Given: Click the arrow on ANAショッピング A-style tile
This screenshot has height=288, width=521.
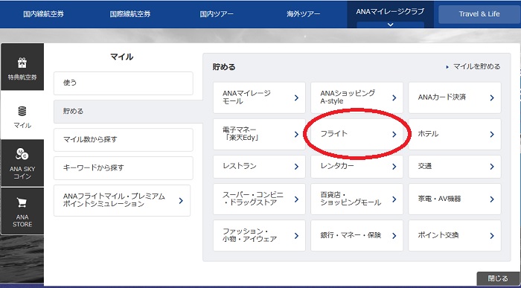Looking at the screenshot, I should click(394, 97).
